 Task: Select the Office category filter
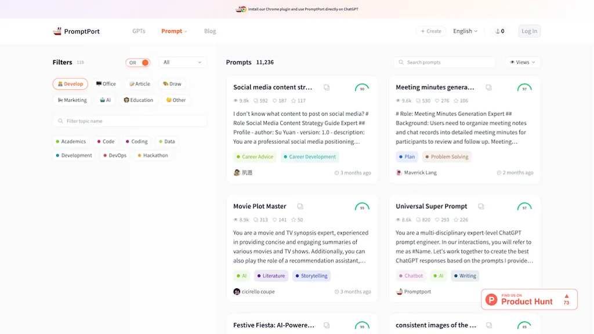106,83
